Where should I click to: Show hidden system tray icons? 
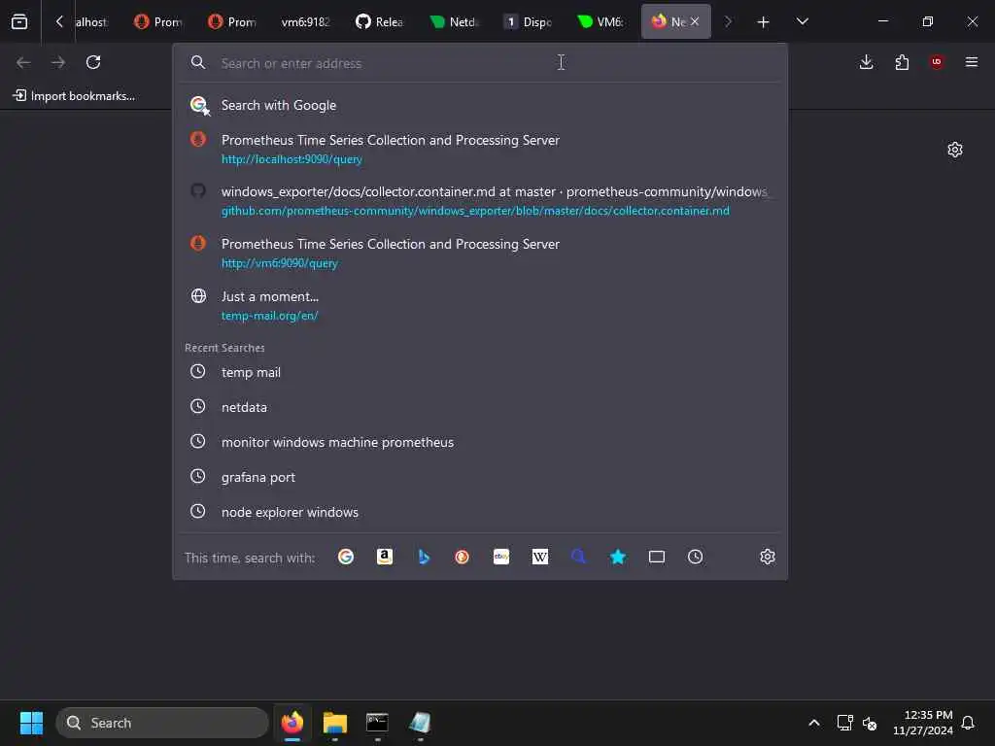click(814, 723)
